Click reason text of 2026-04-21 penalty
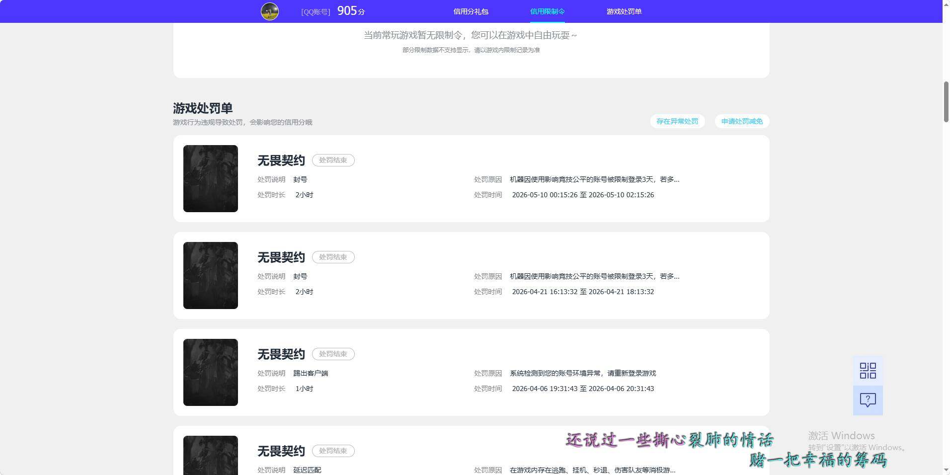Viewport: 950px width, 475px height. 594,276
